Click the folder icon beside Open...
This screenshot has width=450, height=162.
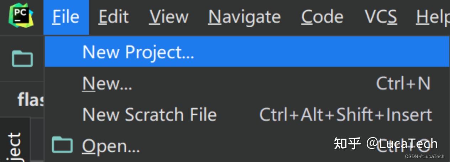(x=62, y=145)
